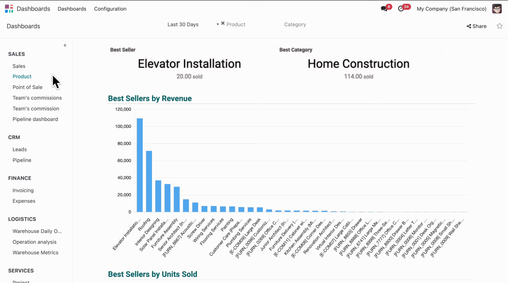Share the current dashboard

[x=476, y=26]
